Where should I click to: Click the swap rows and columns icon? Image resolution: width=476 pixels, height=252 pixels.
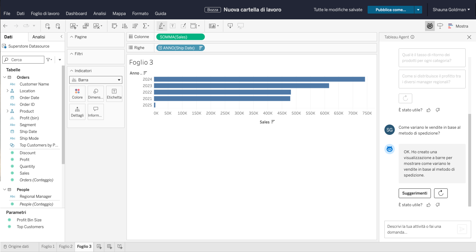114,26
